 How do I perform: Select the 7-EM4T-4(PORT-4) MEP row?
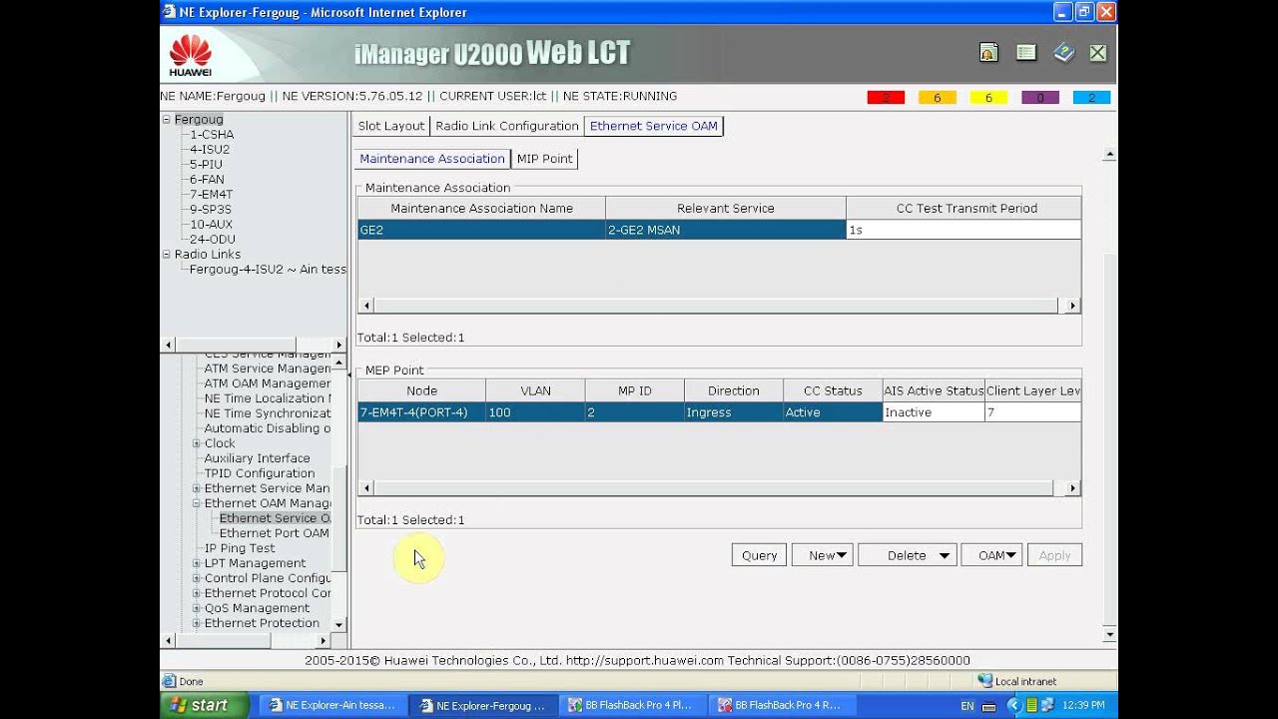click(x=719, y=412)
